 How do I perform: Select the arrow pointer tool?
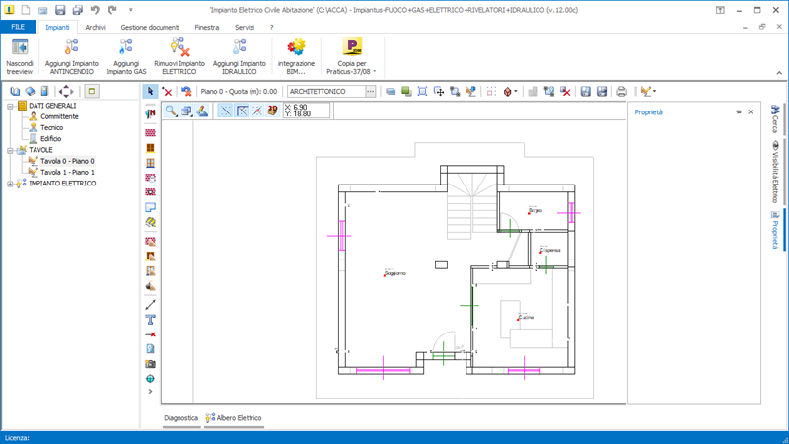pyautogui.click(x=150, y=91)
